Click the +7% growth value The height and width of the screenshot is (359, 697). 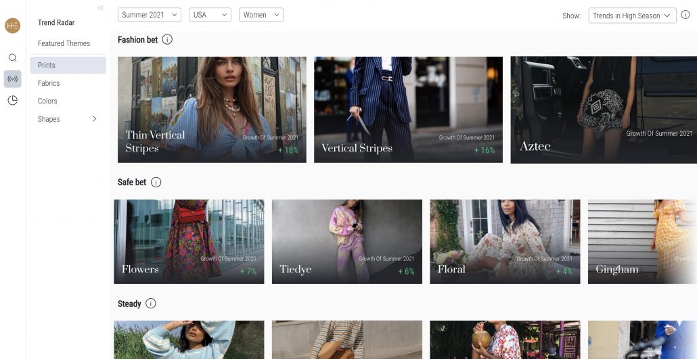click(248, 271)
